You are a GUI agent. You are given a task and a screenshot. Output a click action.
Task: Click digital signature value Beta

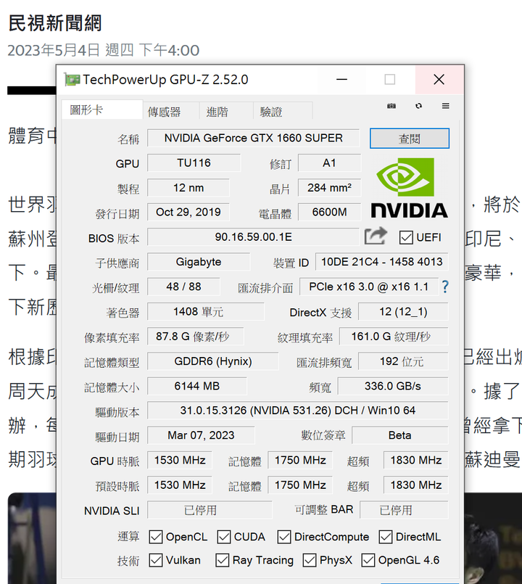click(x=400, y=435)
